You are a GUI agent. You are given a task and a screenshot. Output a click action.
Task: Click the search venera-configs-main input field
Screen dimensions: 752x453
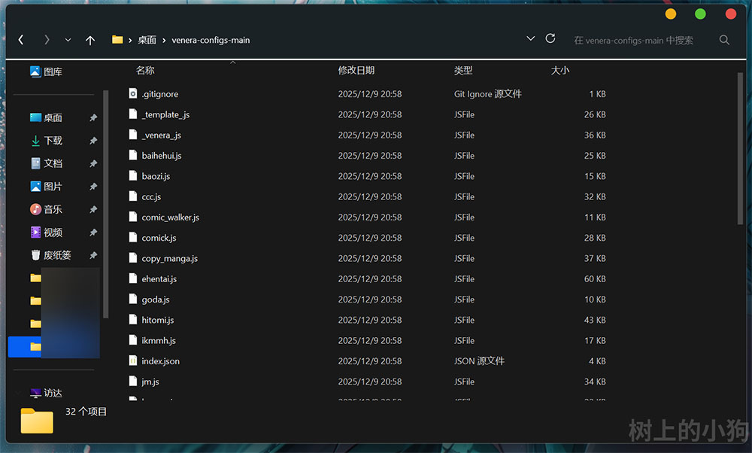[639, 40]
